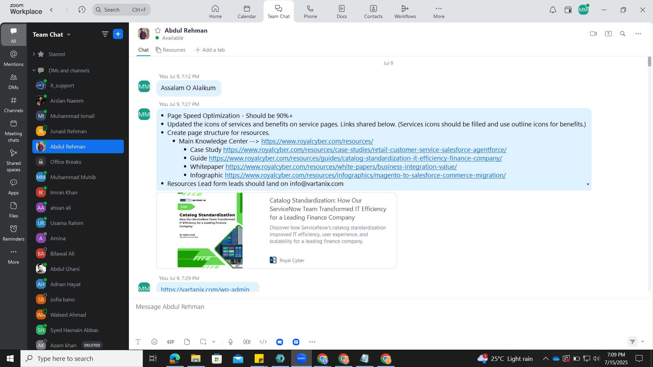Image resolution: width=653 pixels, height=367 pixels.
Task: Open chat header more options ellipsis
Action: click(638, 34)
